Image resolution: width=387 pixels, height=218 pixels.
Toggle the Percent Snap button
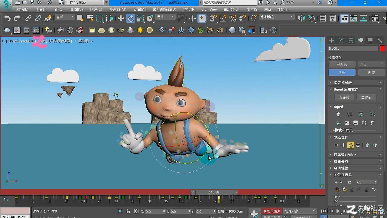(x=233, y=18)
